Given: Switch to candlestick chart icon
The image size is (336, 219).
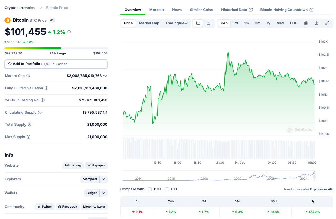Looking at the screenshot, I should click(208, 23).
